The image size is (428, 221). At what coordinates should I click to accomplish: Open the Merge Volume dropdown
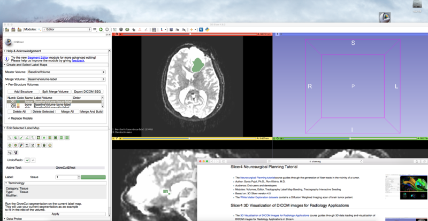pos(66,79)
